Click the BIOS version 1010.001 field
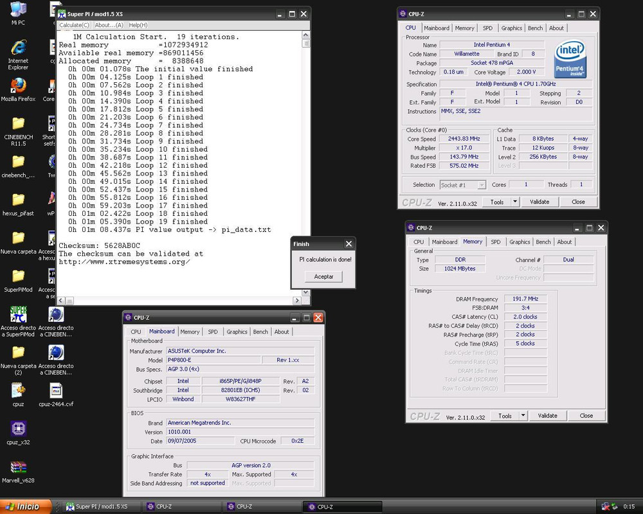The height and width of the screenshot is (514, 643). (x=240, y=432)
